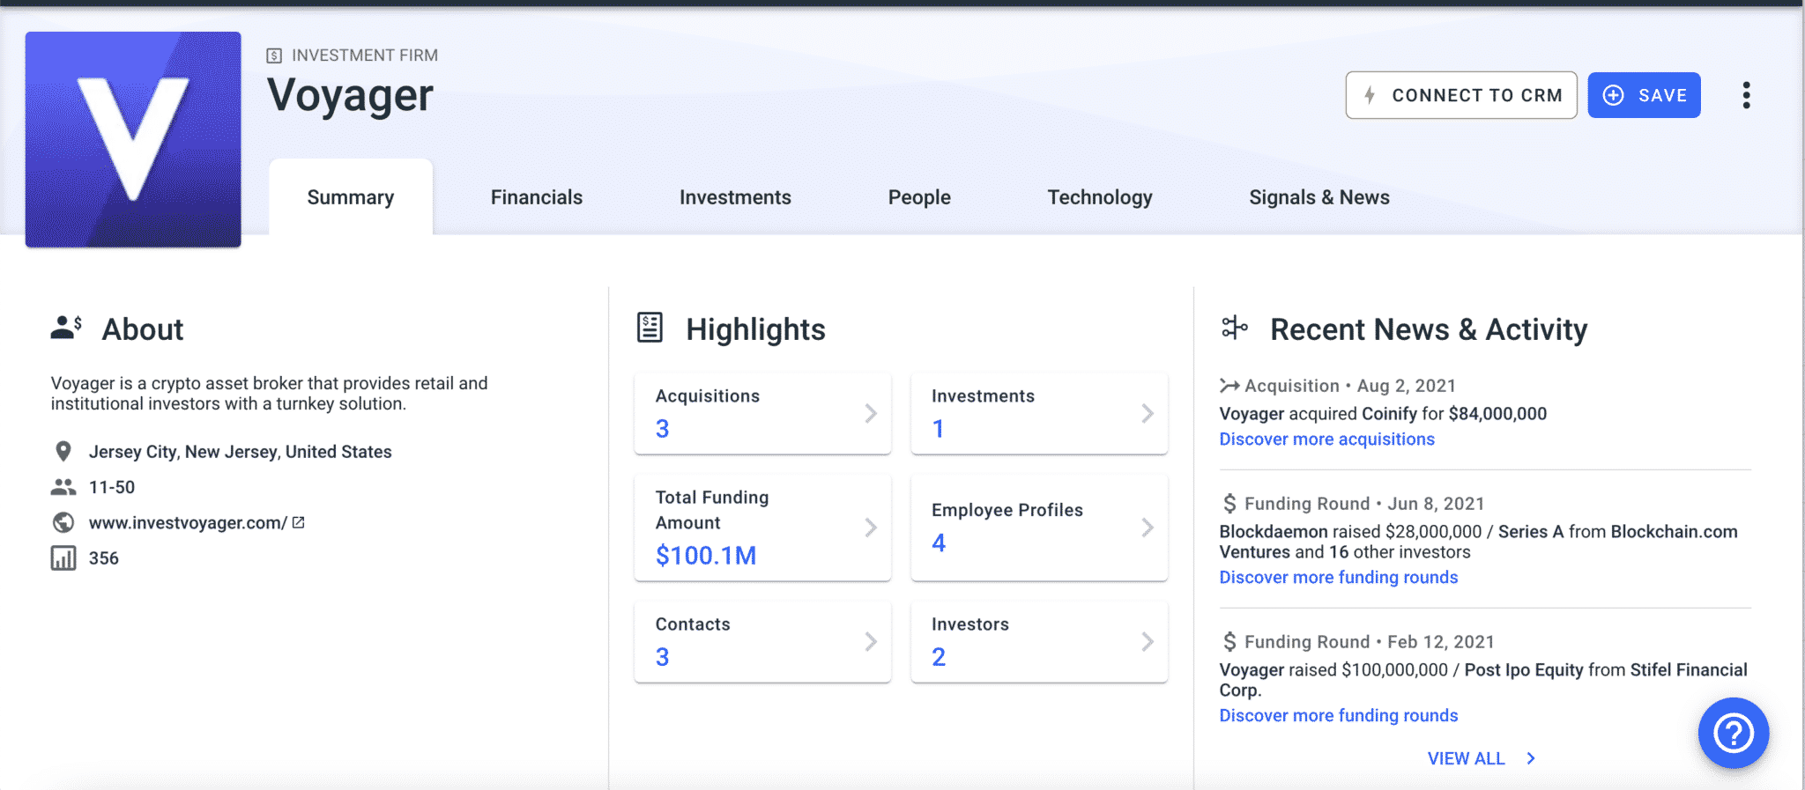Click the 356 rank value
Screen dimensions: 1805x790
click(x=104, y=558)
